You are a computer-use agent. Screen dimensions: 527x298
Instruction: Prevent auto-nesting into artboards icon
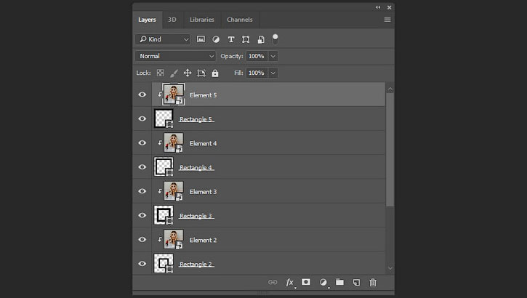click(x=201, y=73)
